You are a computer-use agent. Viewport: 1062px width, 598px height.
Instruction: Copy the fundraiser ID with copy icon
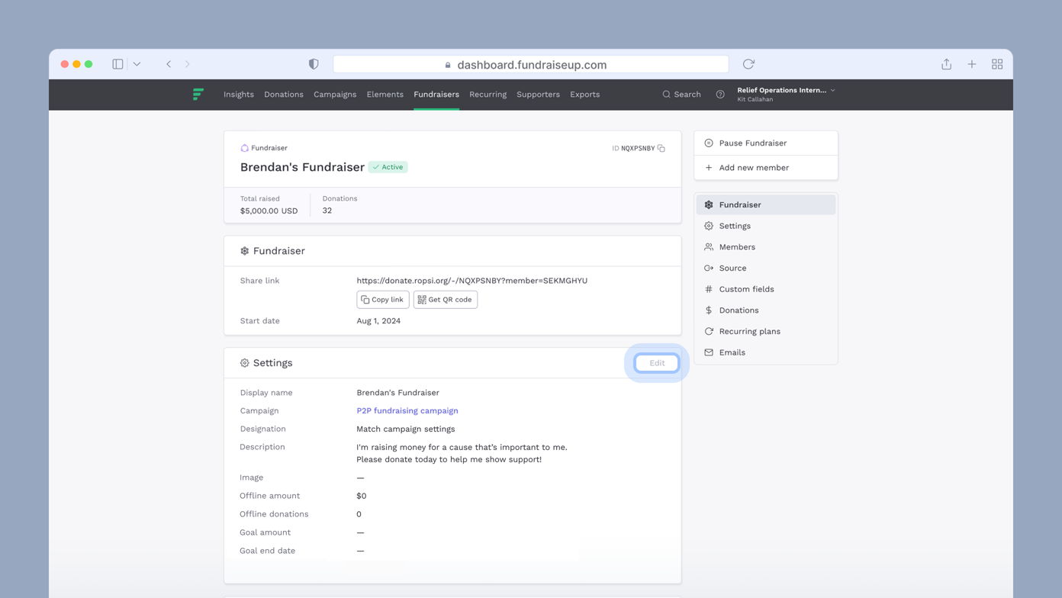[661, 148]
